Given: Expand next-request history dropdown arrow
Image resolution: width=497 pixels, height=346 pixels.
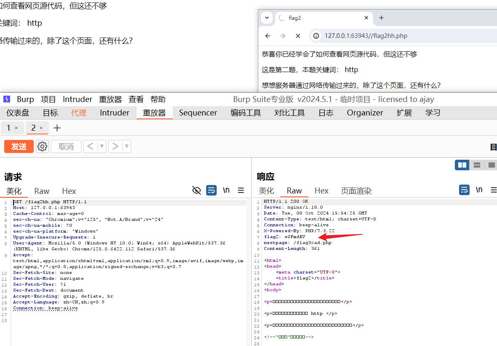Looking at the screenshot, I should point(126,146).
